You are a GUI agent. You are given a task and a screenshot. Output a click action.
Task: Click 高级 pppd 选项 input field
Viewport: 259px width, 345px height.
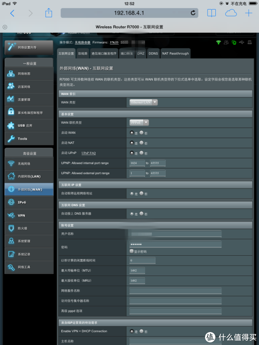(x=176, y=311)
